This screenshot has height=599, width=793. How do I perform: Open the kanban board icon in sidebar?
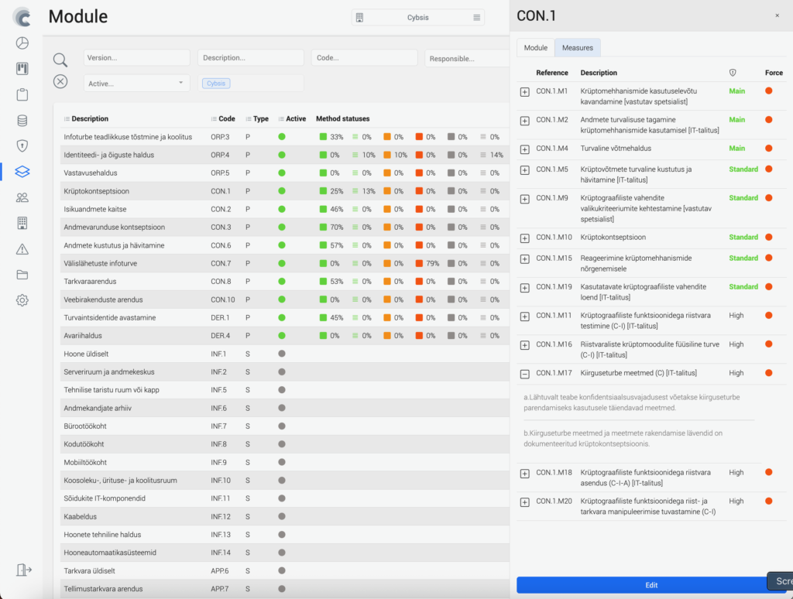click(22, 69)
